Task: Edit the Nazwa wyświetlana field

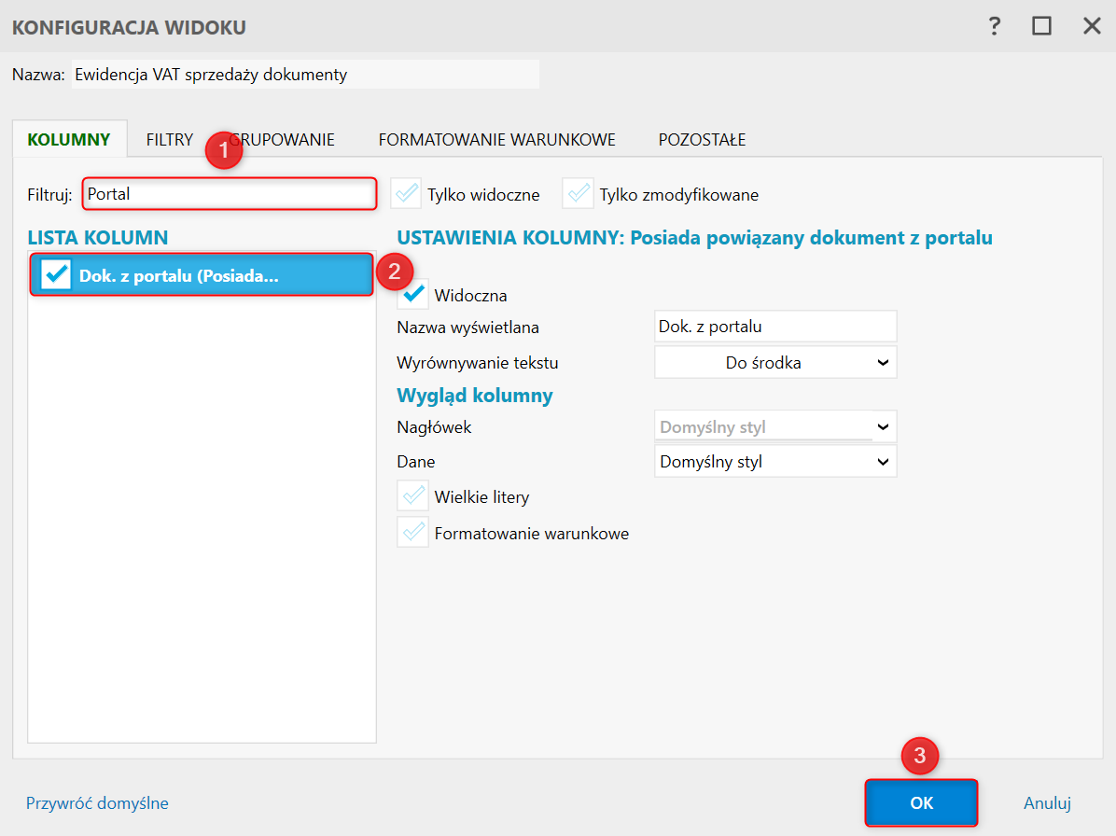Action: click(x=775, y=327)
